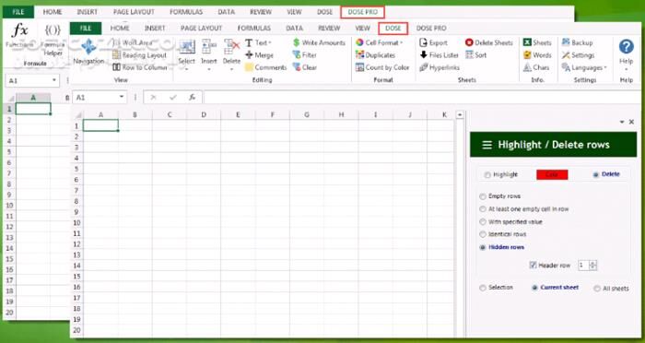This screenshot has width=645, height=343.
Task: Expand the Insert dropdown
Action: (208, 69)
